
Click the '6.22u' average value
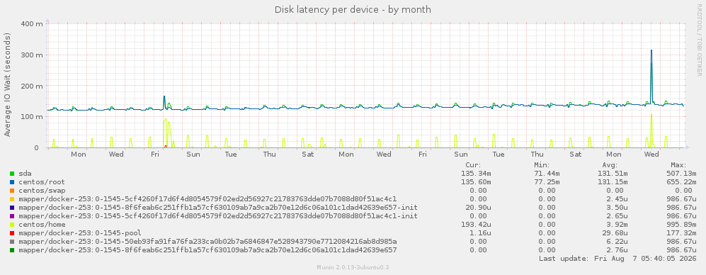[x=617, y=242]
